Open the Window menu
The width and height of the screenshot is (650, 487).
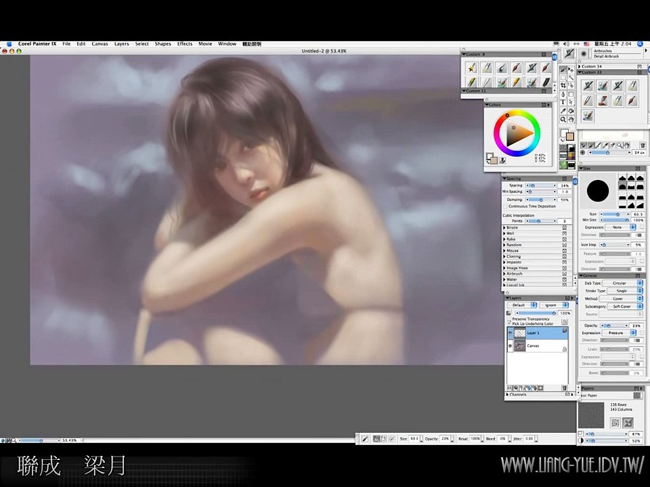click(227, 43)
